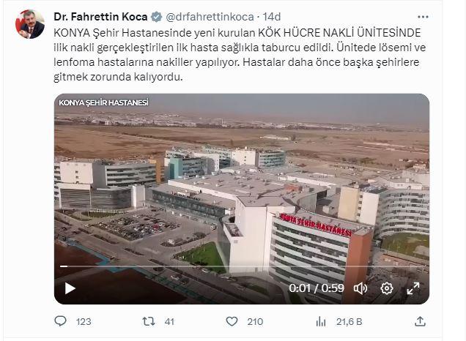Open the tweet's three-dot more menu
466x341 pixels.
pos(423,17)
